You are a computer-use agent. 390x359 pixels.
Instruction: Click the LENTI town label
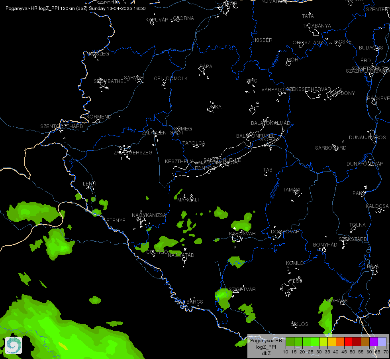point(90,183)
